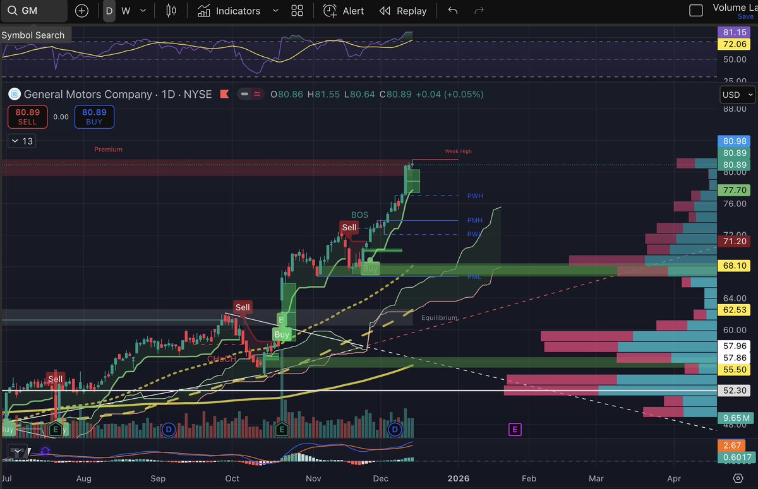This screenshot has height=489, width=758.
Task: Click the compare/add symbol plus icon
Action: coord(81,11)
